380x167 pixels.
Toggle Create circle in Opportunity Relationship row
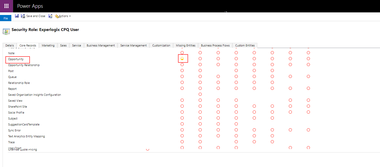tap(182, 65)
